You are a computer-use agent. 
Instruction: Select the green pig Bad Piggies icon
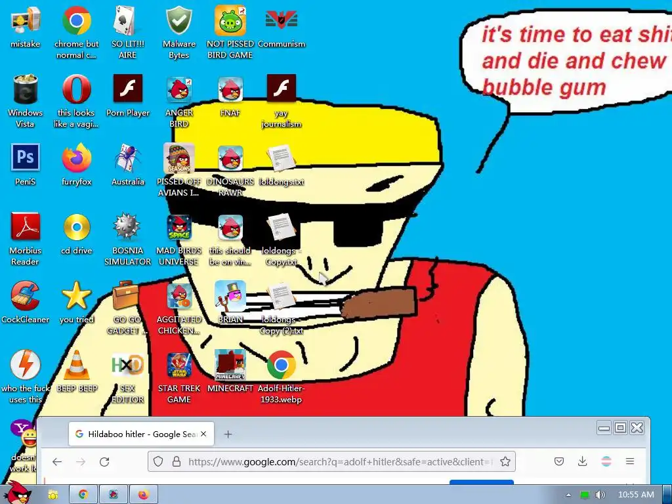[230, 20]
